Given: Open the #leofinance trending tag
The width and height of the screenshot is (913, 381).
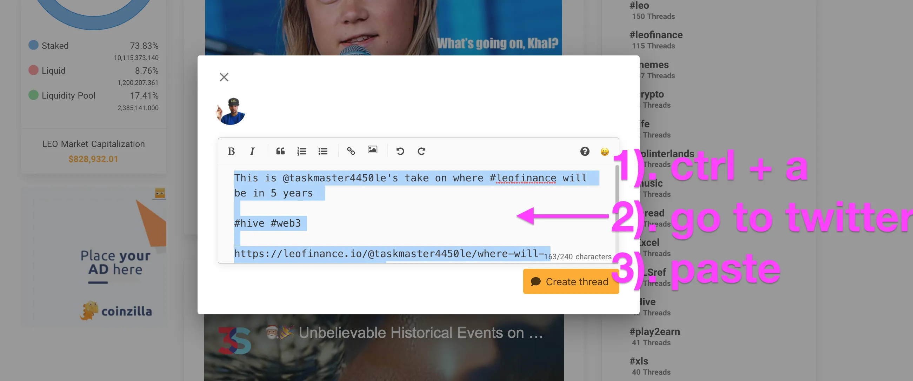Looking at the screenshot, I should 656,35.
